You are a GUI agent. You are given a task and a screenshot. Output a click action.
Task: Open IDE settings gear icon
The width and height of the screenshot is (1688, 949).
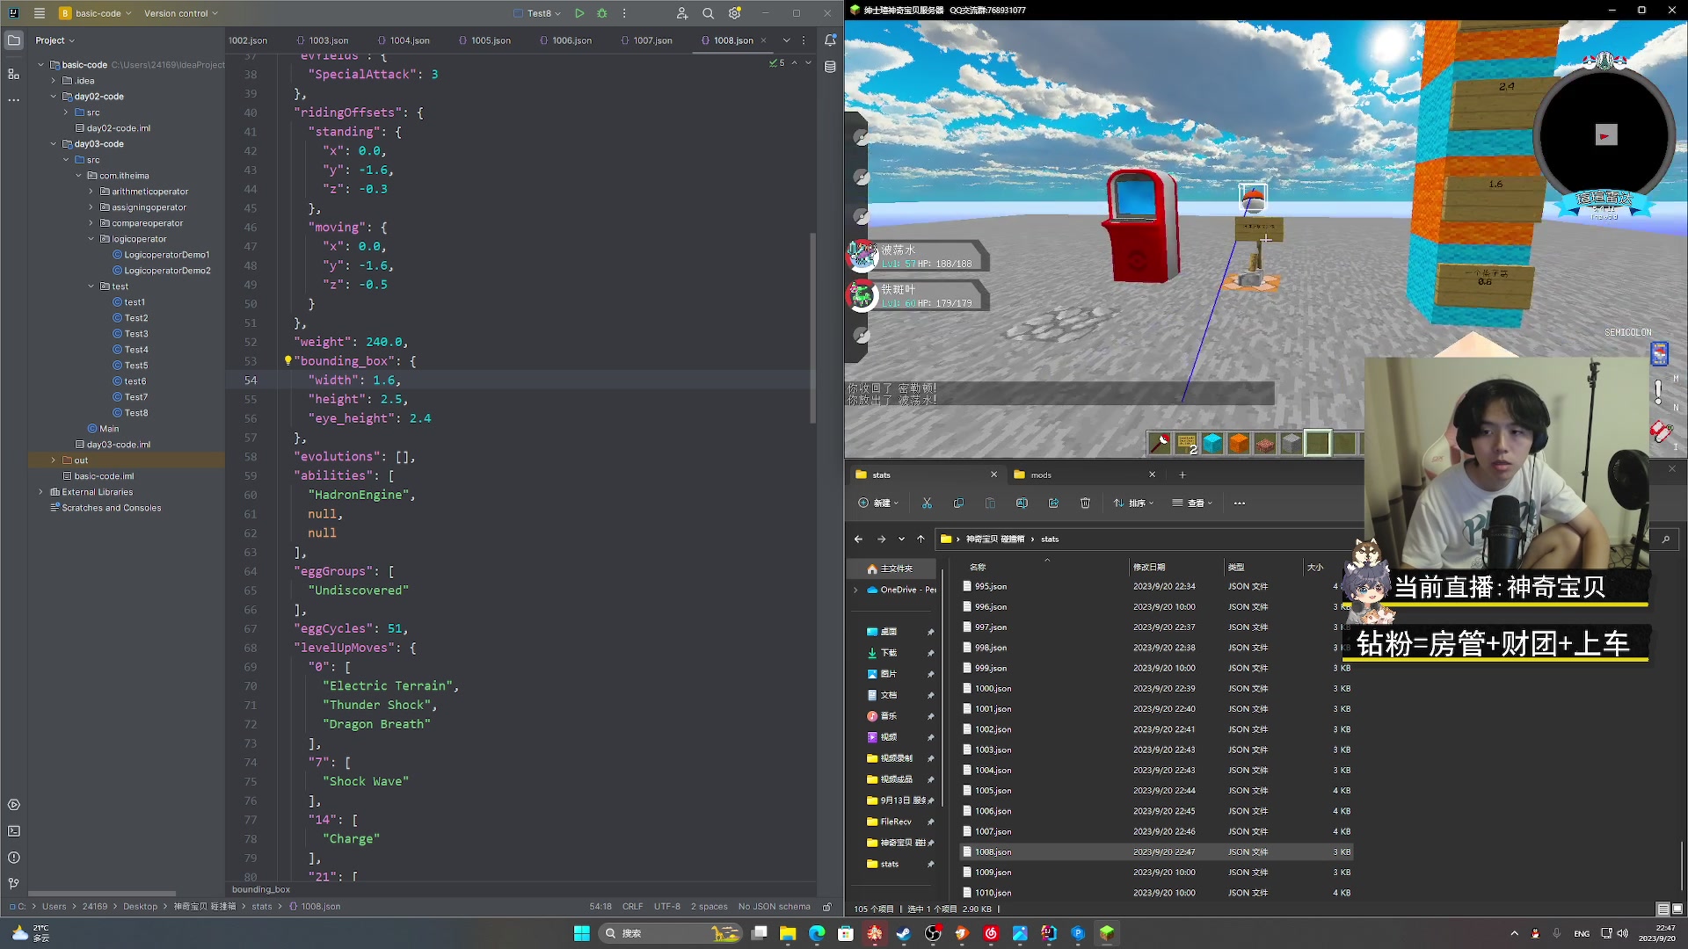[x=735, y=13]
